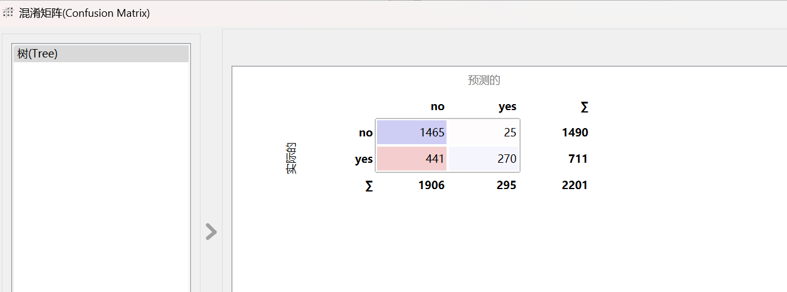Click the actual 'yes' row header
787x292 pixels.
point(364,159)
